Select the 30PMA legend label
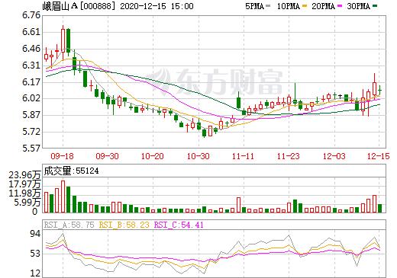 click(x=359, y=6)
